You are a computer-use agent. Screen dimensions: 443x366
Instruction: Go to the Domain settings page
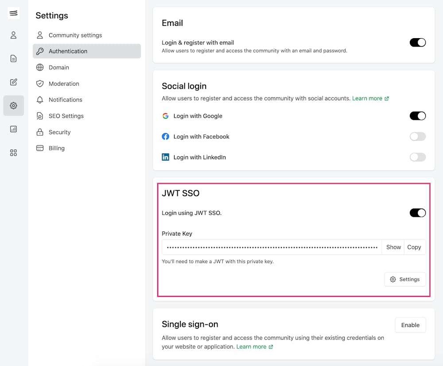(58, 67)
